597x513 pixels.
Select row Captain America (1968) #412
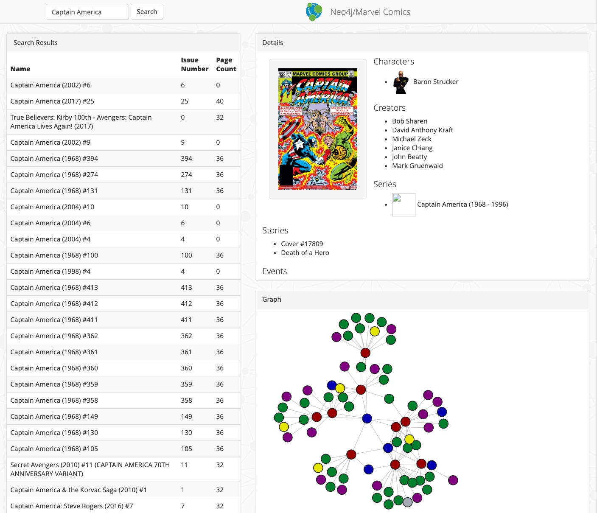point(123,304)
